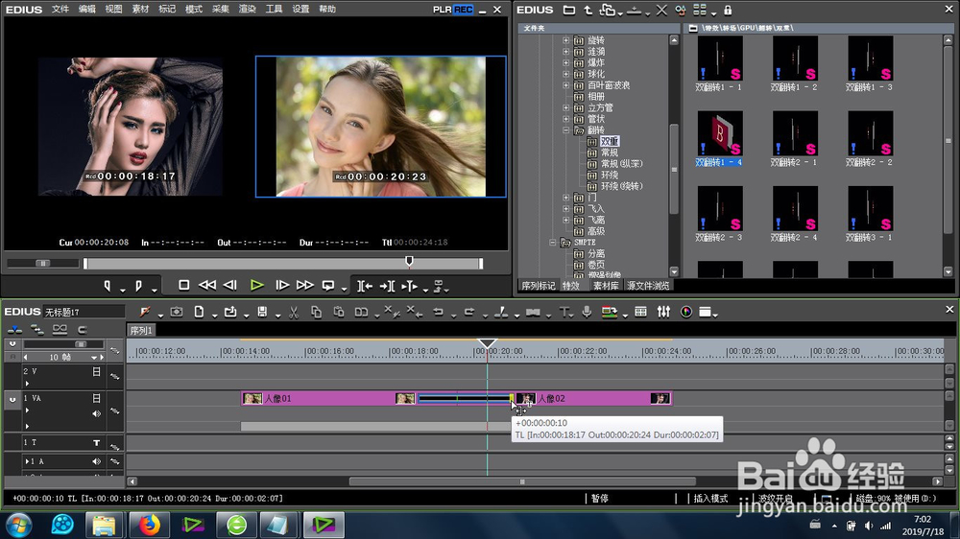Toggle the Folder view icon in effects panel
960x539 pixels.
[568, 11]
